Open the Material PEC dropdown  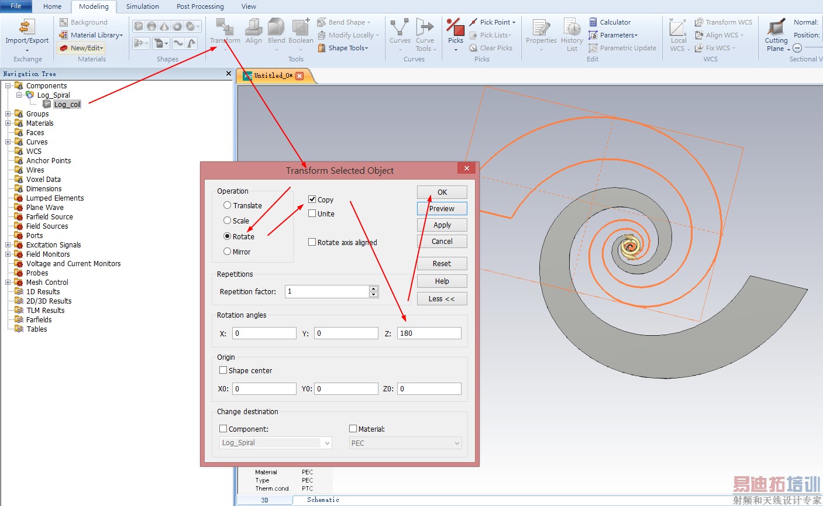[405, 443]
